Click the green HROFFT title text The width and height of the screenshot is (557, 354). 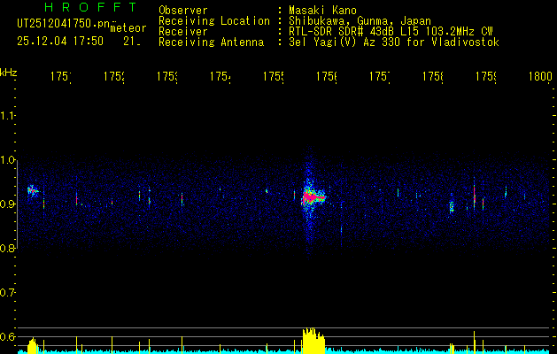click(90, 7)
